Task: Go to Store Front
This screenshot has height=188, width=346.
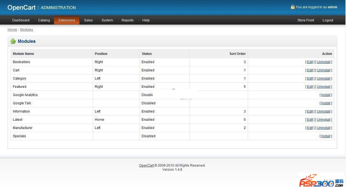Action: tap(306, 20)
